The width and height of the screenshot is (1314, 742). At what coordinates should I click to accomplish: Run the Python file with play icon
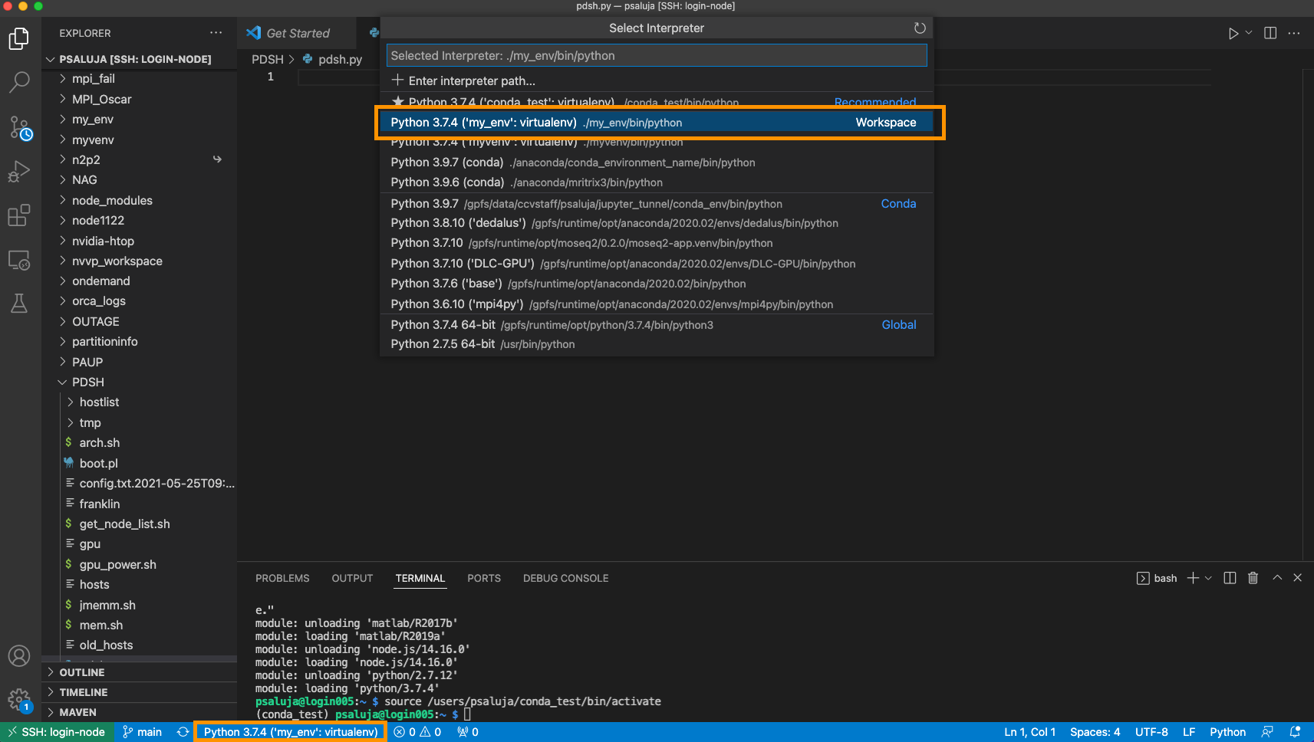[1233, 34]
